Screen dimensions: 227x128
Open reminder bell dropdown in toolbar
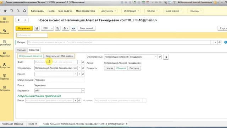click(66, 28)
